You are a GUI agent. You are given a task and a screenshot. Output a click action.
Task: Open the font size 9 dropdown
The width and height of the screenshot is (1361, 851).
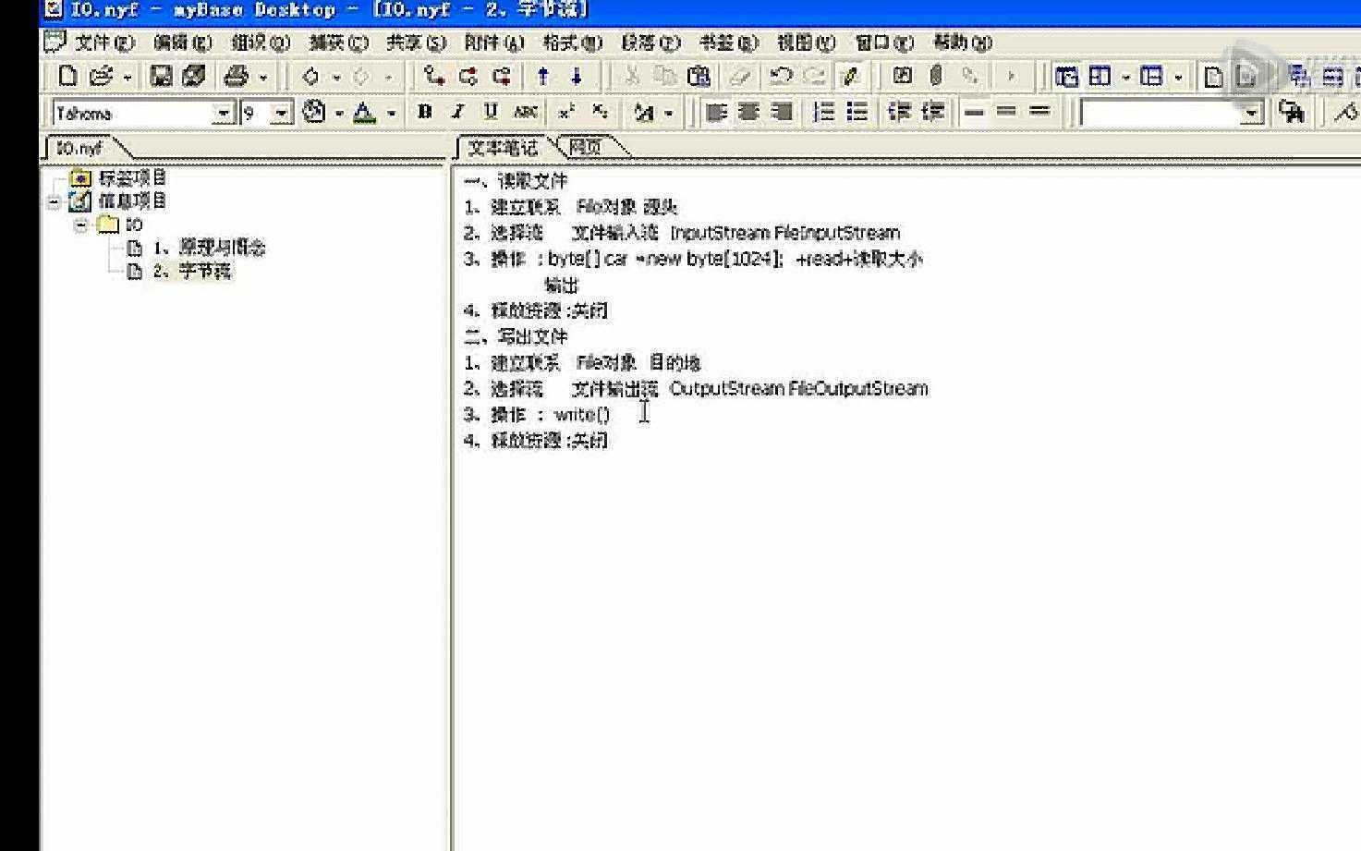pos(282,114)
